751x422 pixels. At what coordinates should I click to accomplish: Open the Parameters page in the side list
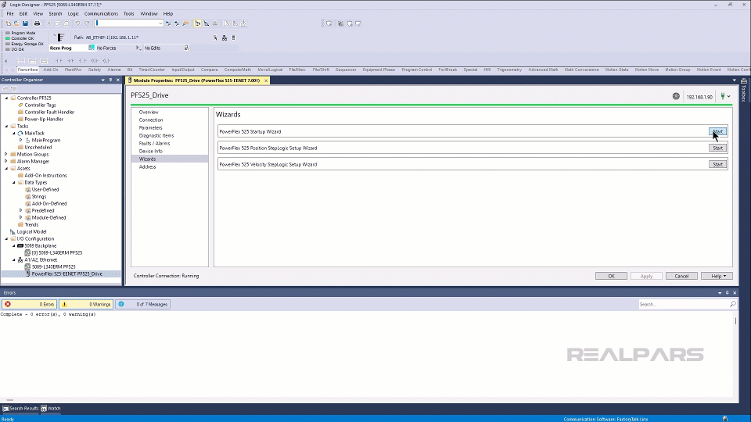(151, 127)
